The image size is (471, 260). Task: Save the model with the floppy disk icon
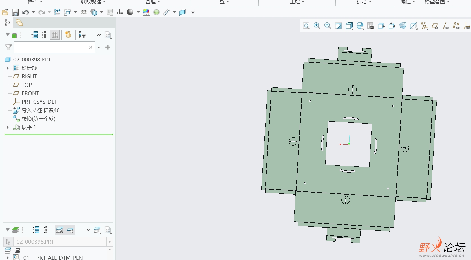(x=15, y=12)
